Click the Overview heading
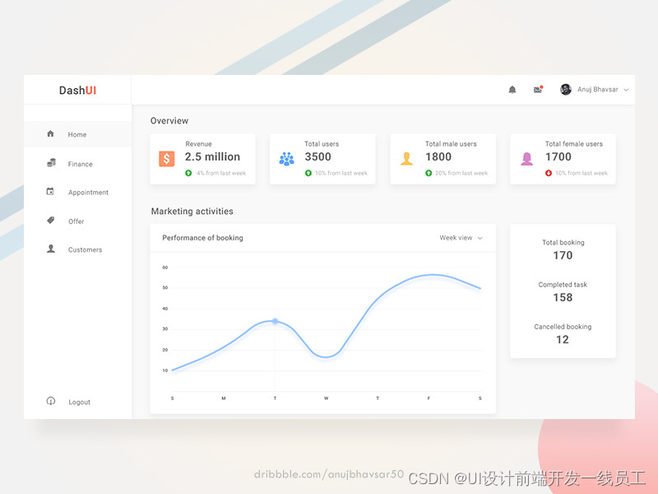 pyautogui.click(x=169, y=120)
